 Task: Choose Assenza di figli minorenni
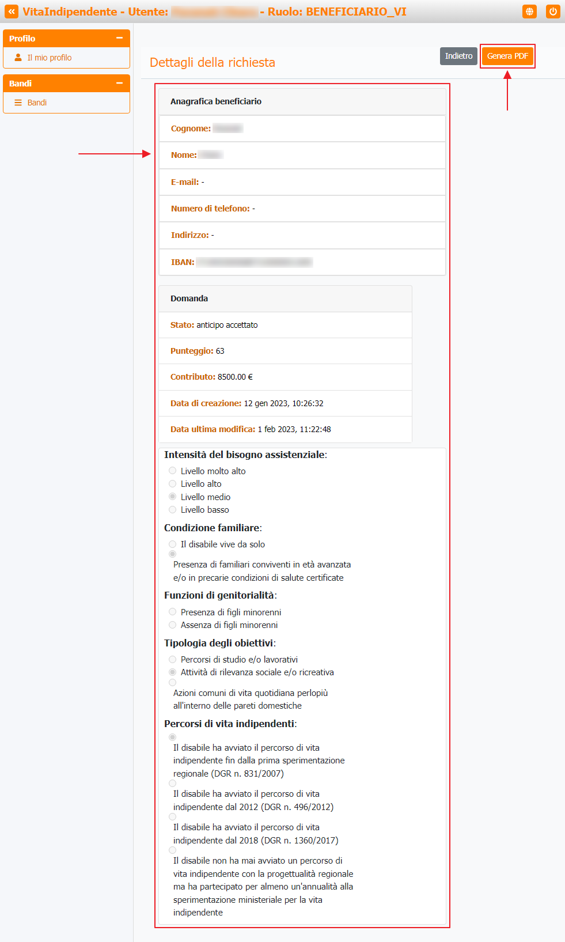172,625
